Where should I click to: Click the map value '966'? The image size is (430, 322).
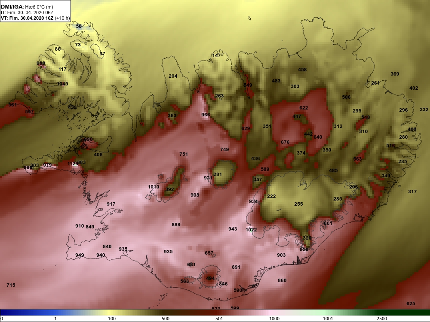tap(206, 115)
